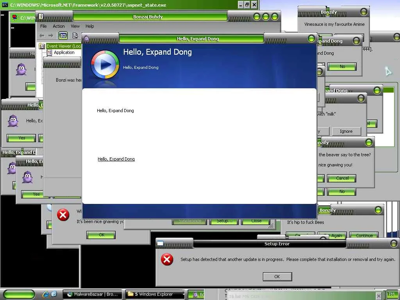Open the Action menu in Bonzai Buhdy window
The image size is (400, 300).
coord(59,26)
